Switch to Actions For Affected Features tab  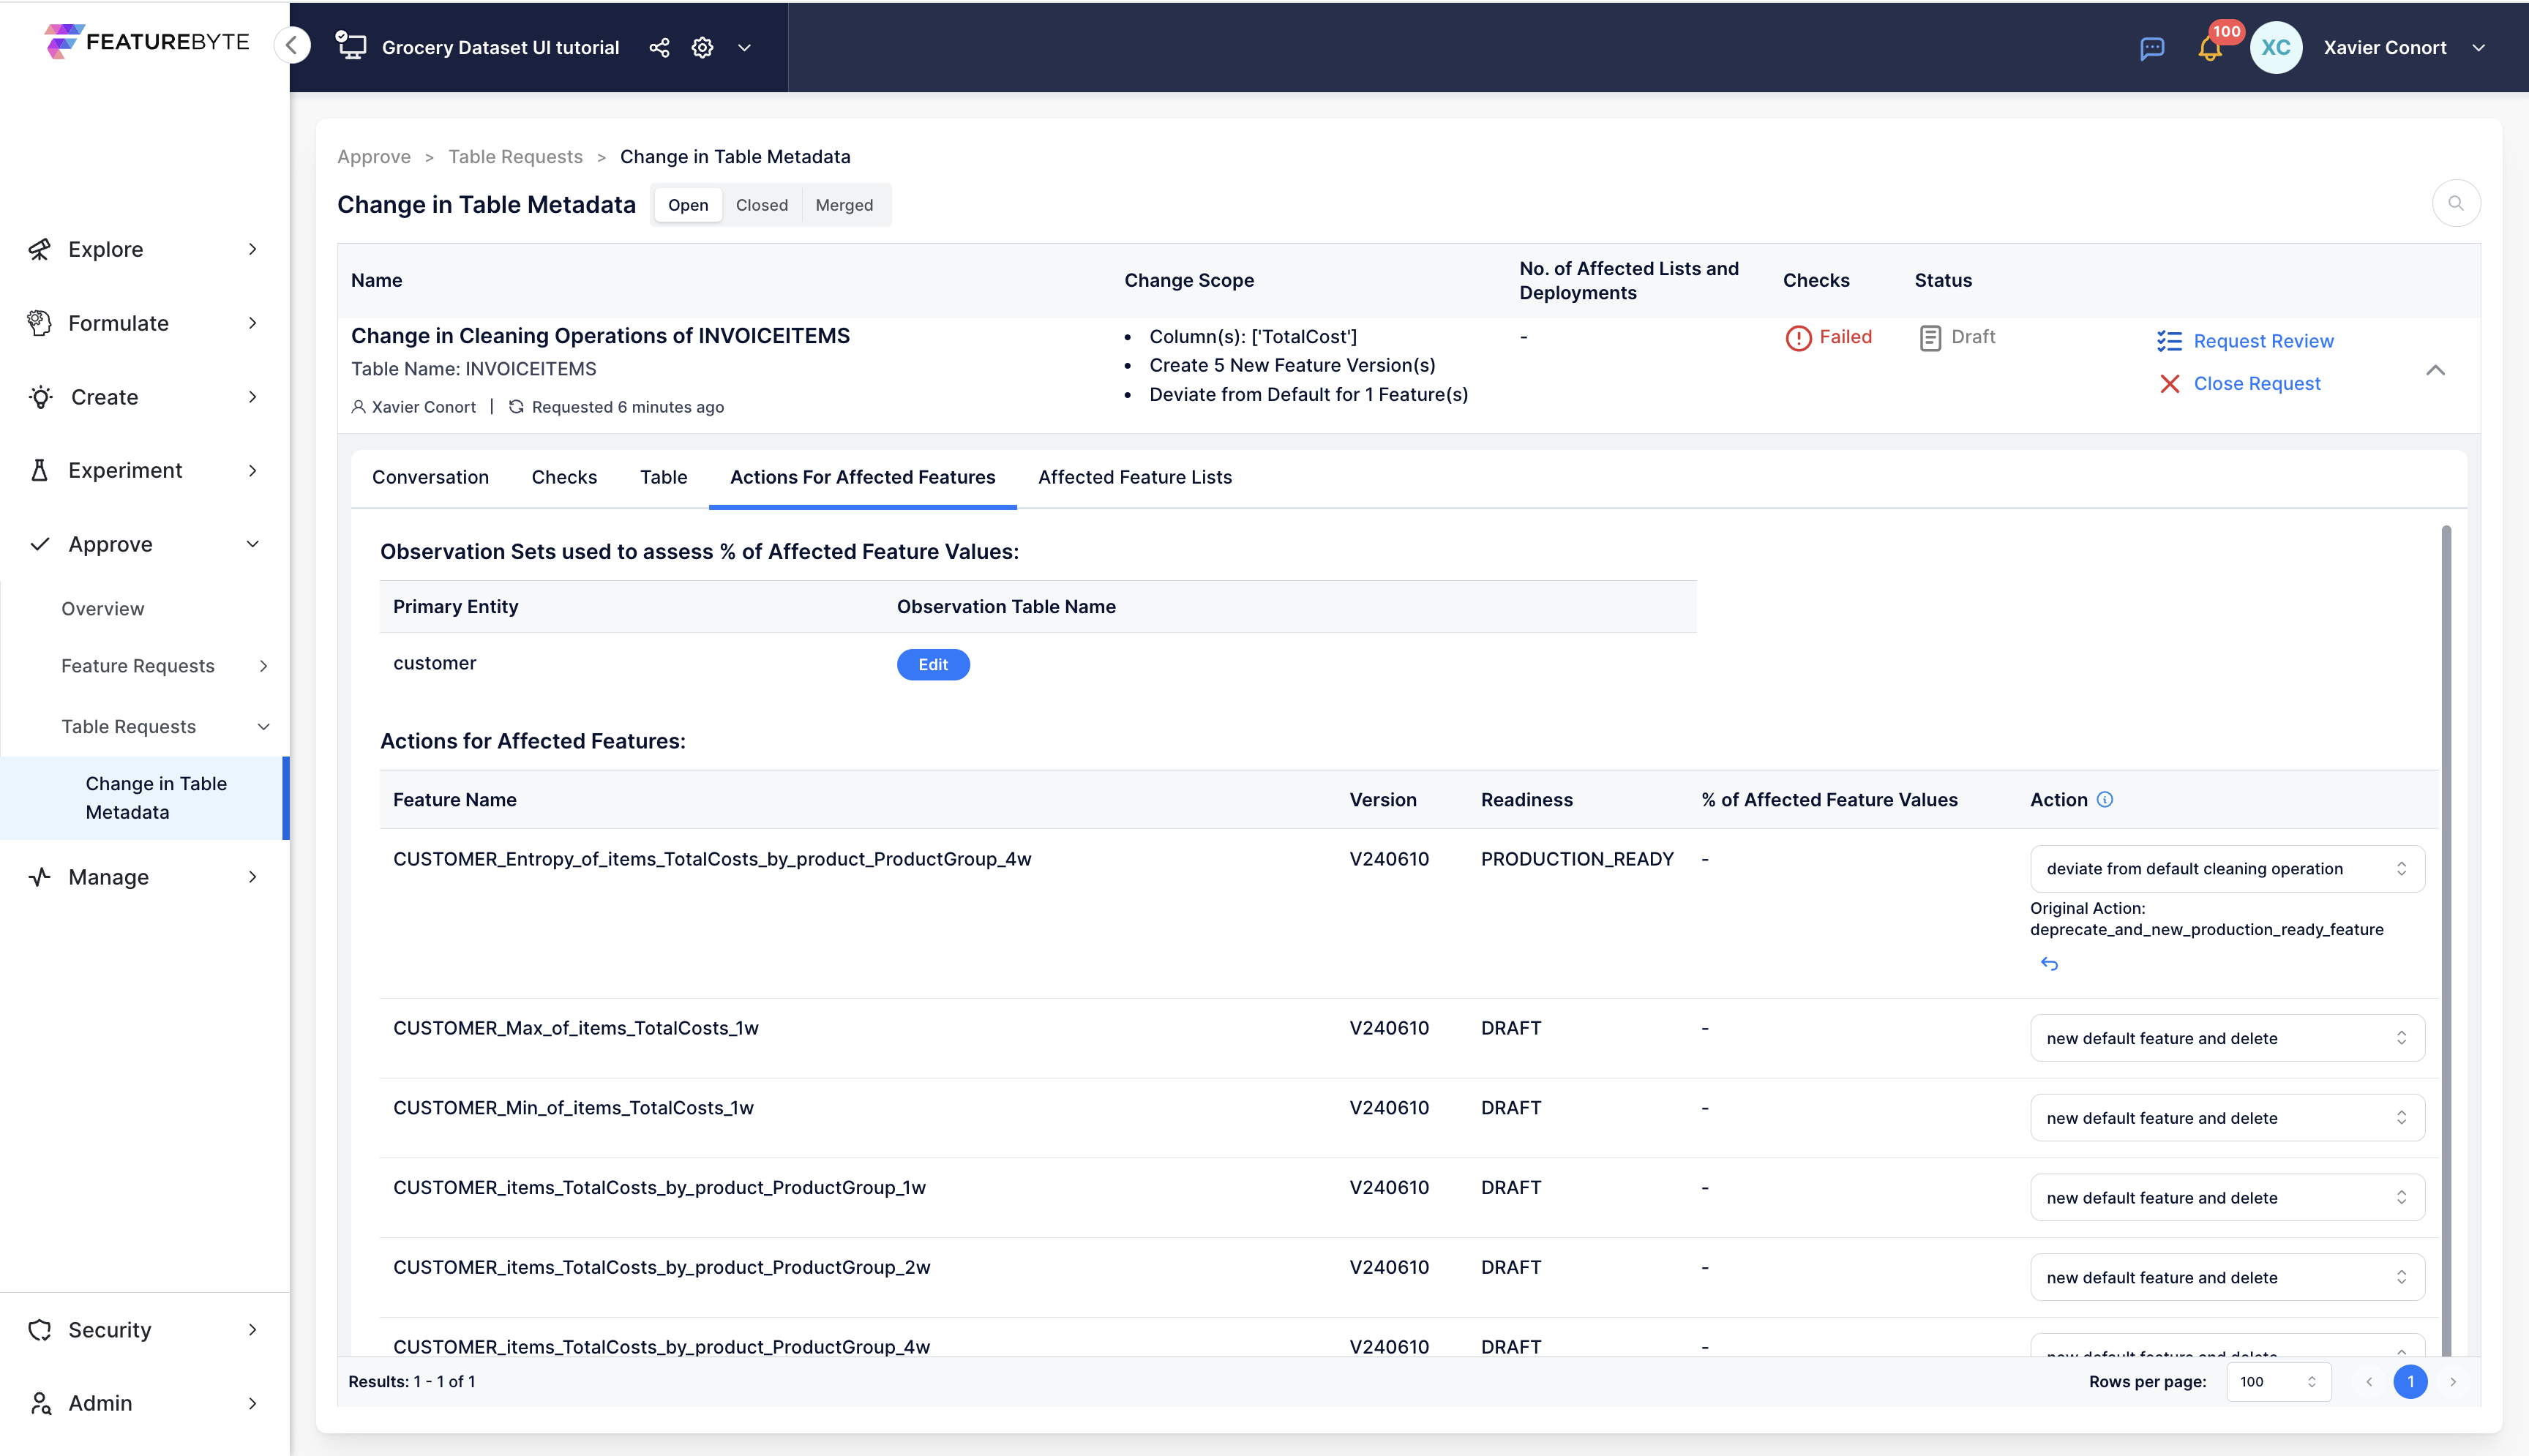tap(862, 477)
